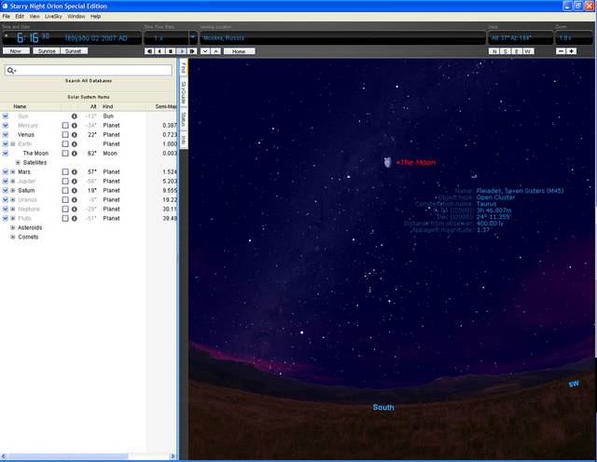This screenshot has width=597, height=462.
Task: Switch to the Info side tab
Action: pyautogui.click(x=184, y=140)
